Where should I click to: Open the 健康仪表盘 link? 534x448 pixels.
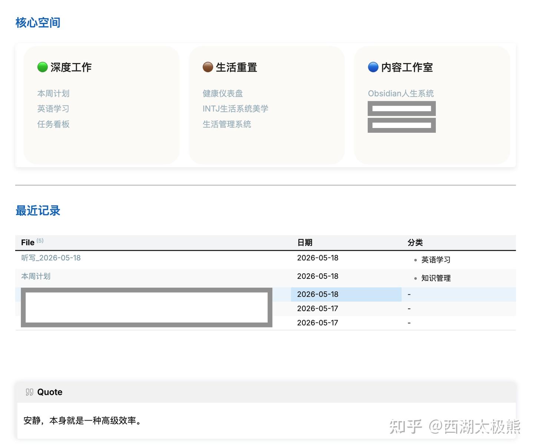[223, 93]
